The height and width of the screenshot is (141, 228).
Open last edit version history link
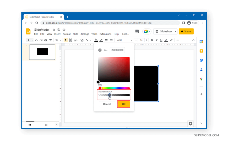point(125,34)
